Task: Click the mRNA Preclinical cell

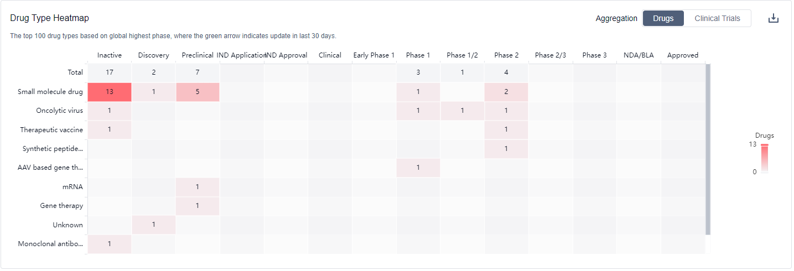Action: [x=198, y=187]
